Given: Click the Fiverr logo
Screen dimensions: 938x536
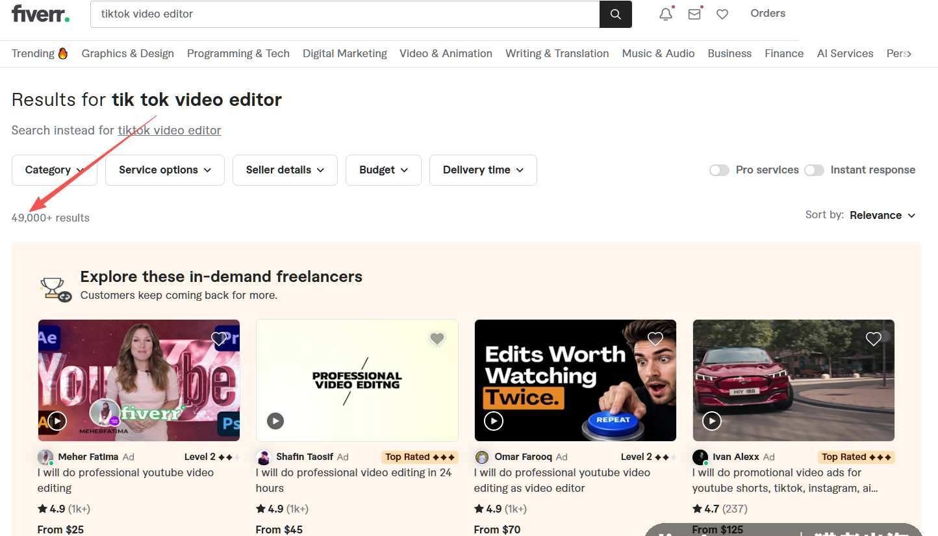Looking at the screenshot, I should 40,13.
